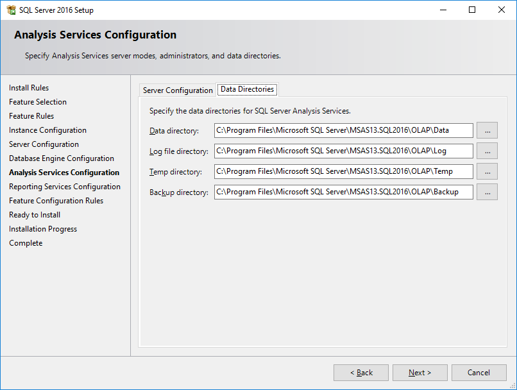Viewport: 517px width, 390px height.
Task: Close the SQL Server 2016 Setup window
Action: click(502, 10)
